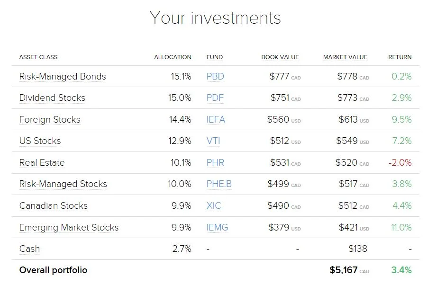The height and width of the screenshot is (293, 446).
Task: Click the ALLOCATION column header
Action: [173, 57]
